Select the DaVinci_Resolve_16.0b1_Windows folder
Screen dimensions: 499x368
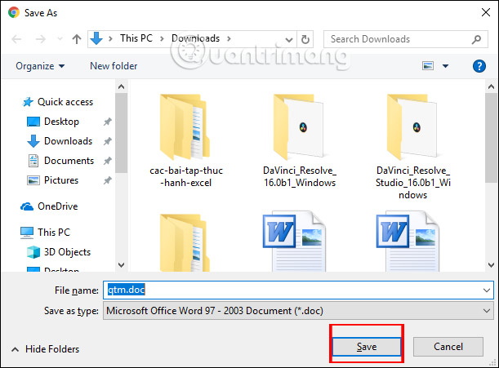[x=300, y=141]
